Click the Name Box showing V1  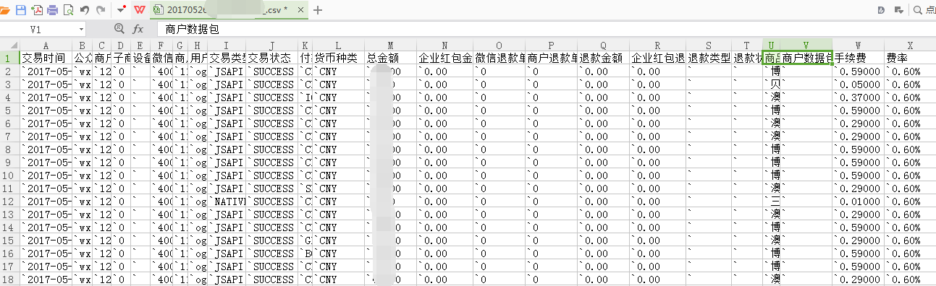(36, 30)
